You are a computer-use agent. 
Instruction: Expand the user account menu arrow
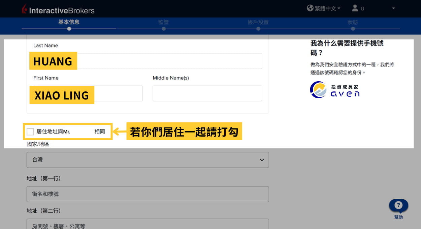tap(393, 8)
